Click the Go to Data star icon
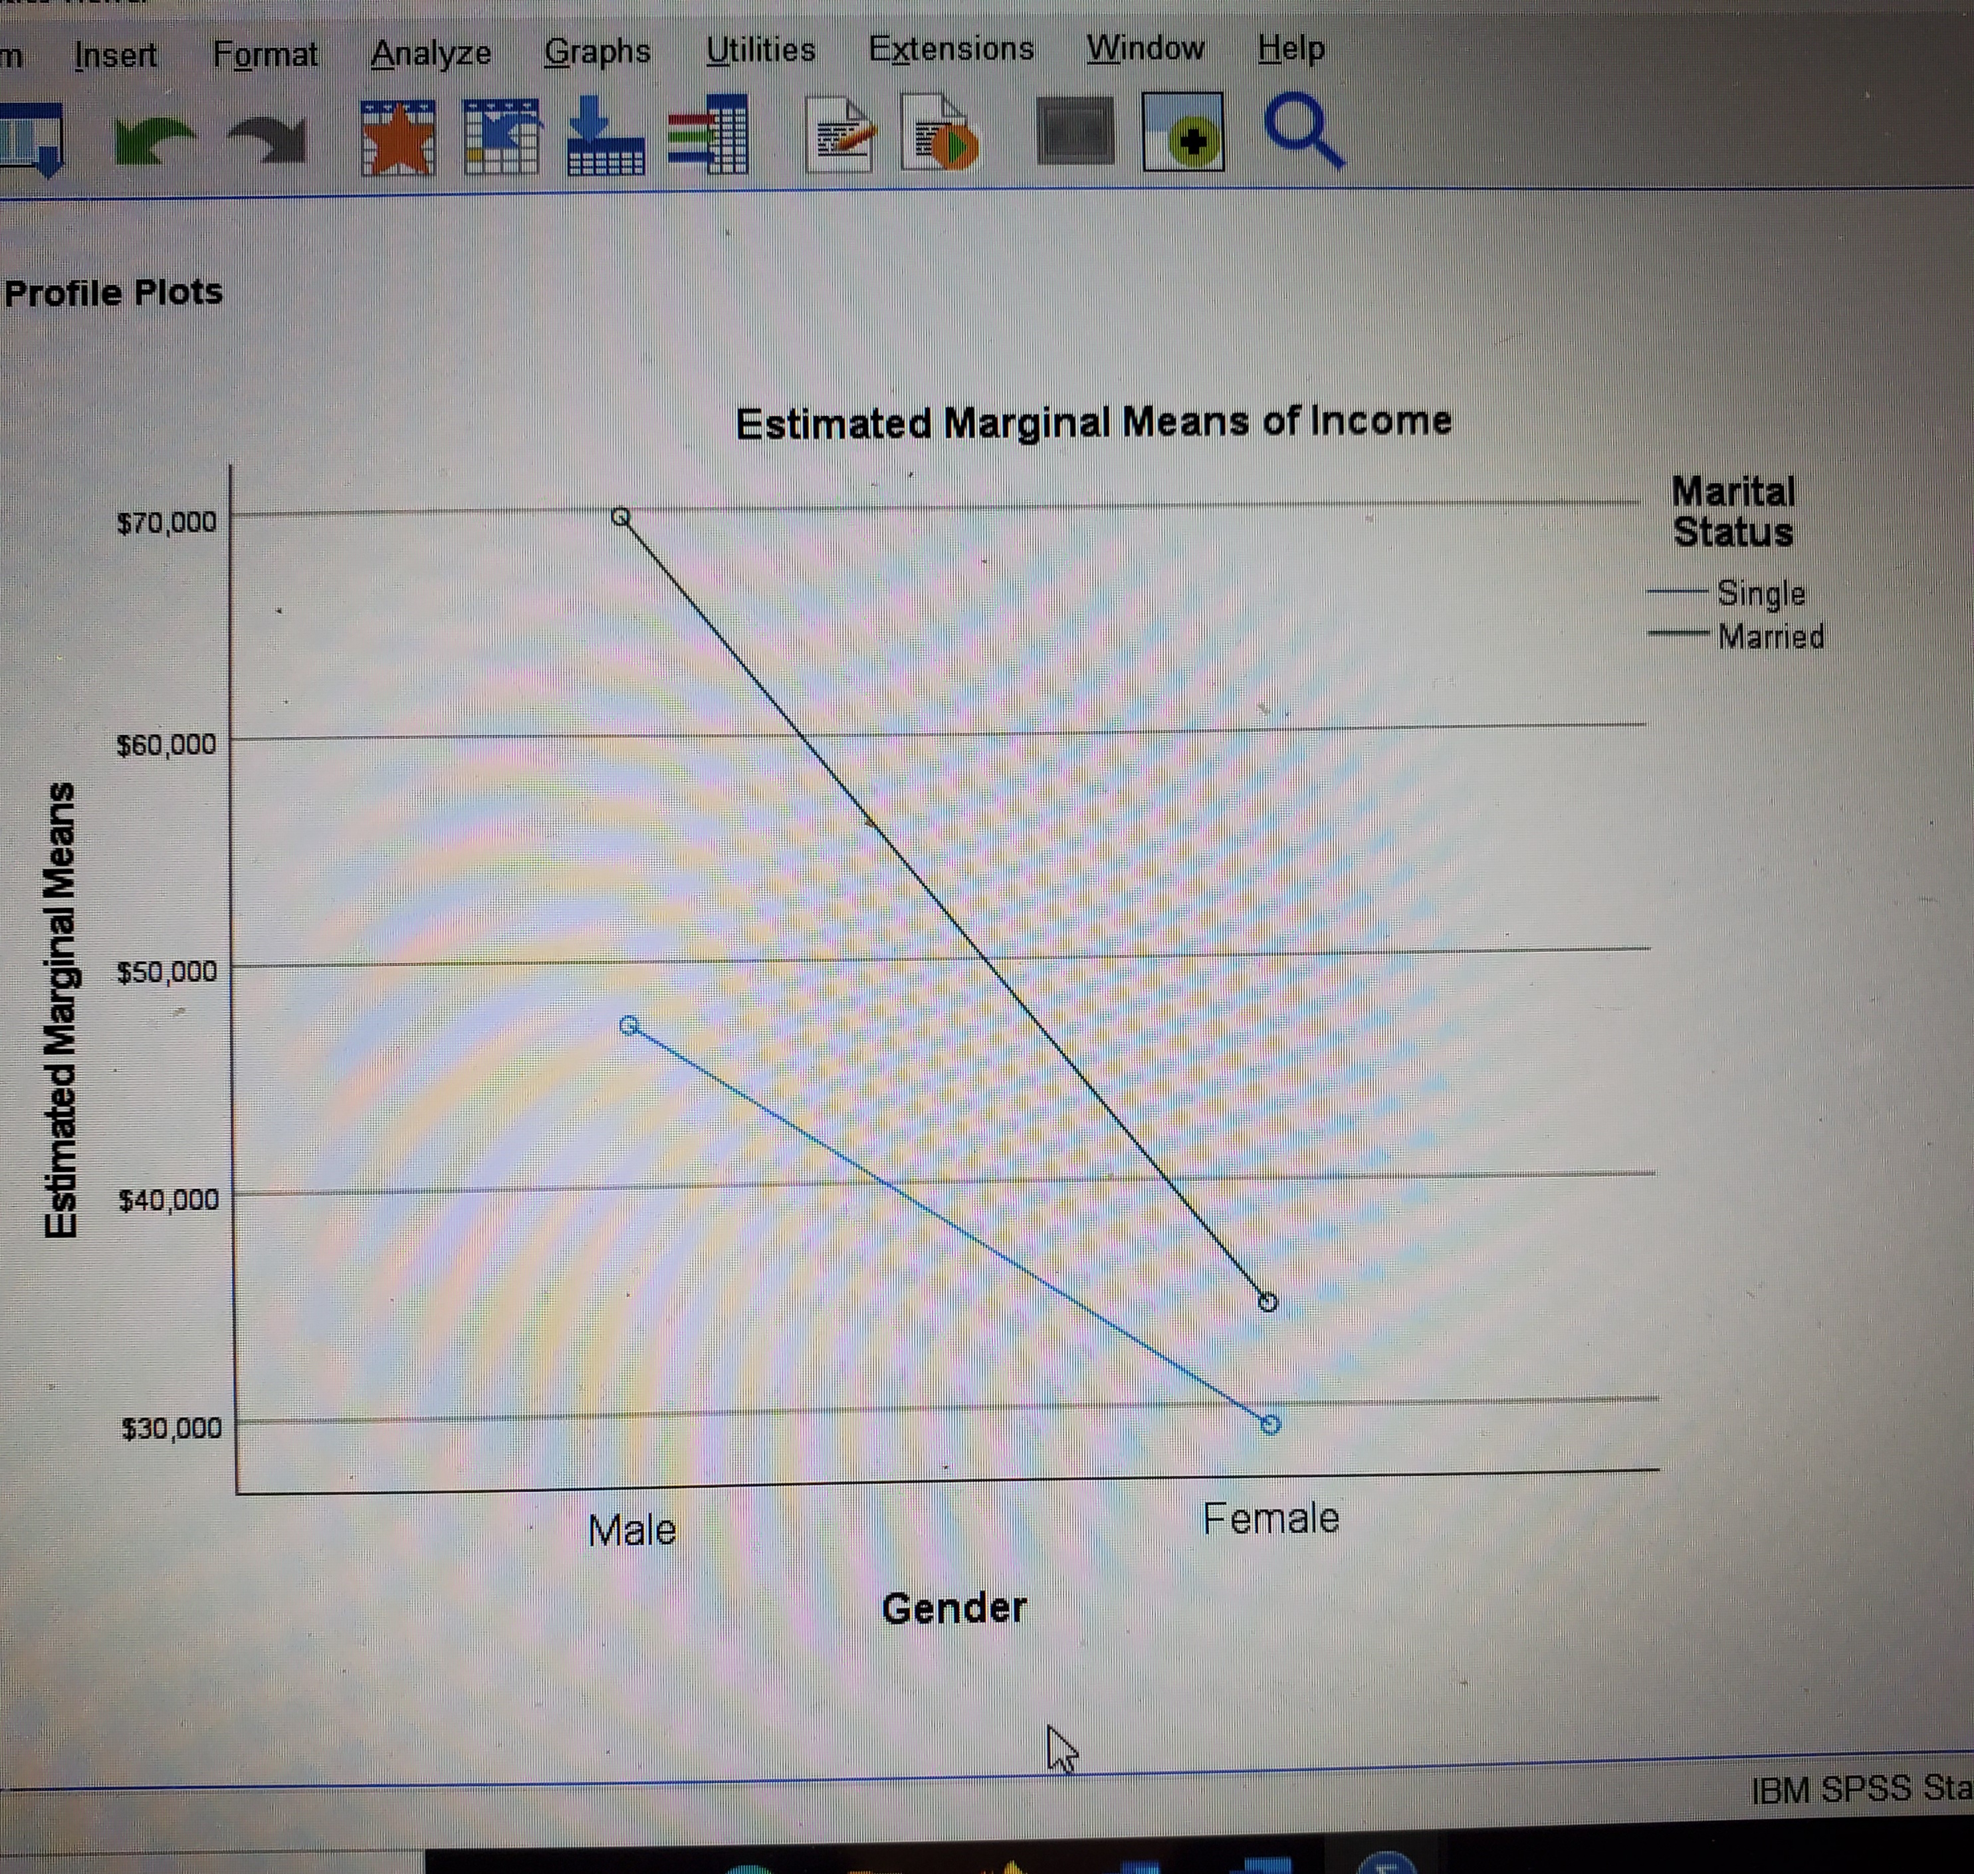Image resolution: width=1974 pixels, height=1874 pixels. 397,138
